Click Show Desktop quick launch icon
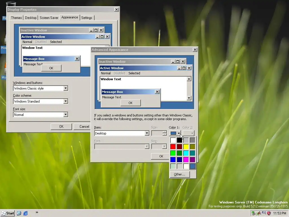Image resolution: width=289 pixels, height=217 pixels. tap(19, 213)
